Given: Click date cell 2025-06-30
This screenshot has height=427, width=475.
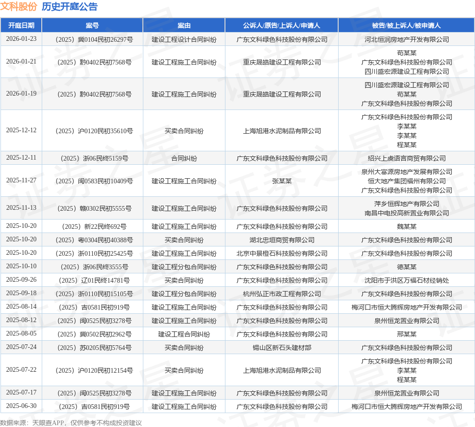Looking at the screenshot, I should point(21,406).
